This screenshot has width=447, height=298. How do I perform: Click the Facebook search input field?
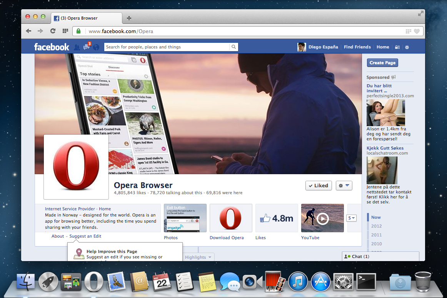167,47
